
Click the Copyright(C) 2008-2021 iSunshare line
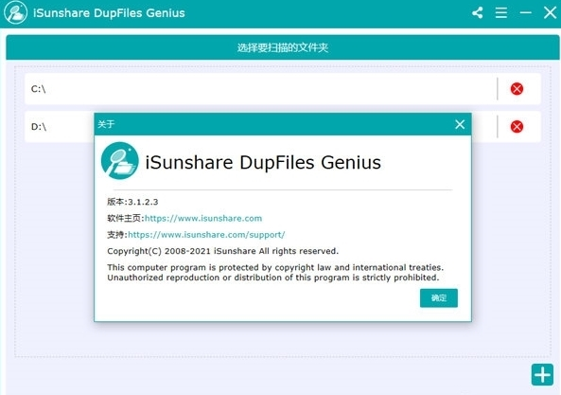(x=222, y=251)
